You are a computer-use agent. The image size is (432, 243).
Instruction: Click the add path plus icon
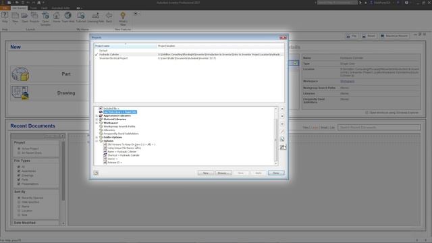pos(282,124)
